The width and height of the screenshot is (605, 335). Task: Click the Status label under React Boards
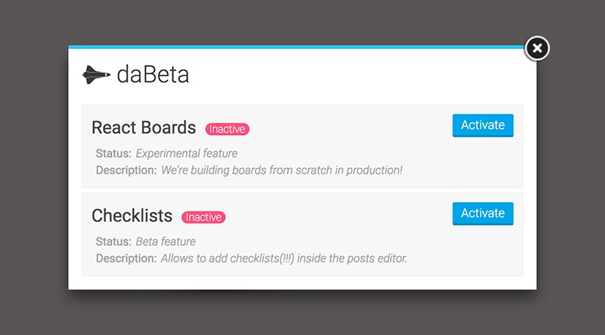(x=113, y=154)
